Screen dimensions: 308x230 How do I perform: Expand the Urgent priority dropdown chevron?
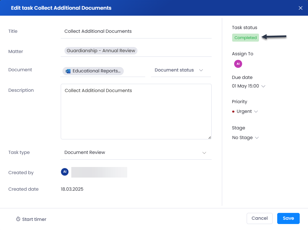(256, 111)
